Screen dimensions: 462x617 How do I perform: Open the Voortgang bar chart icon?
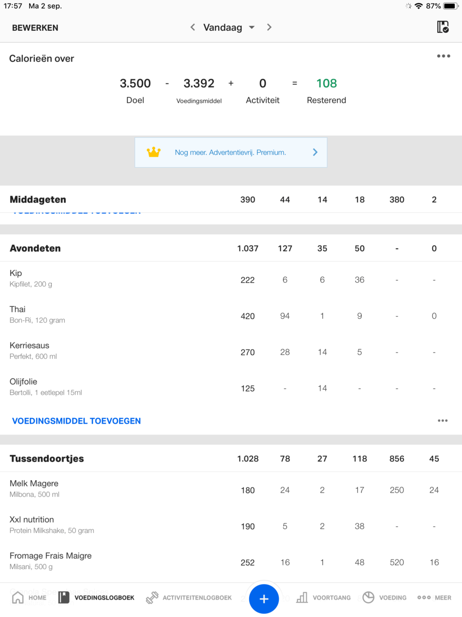302,597
